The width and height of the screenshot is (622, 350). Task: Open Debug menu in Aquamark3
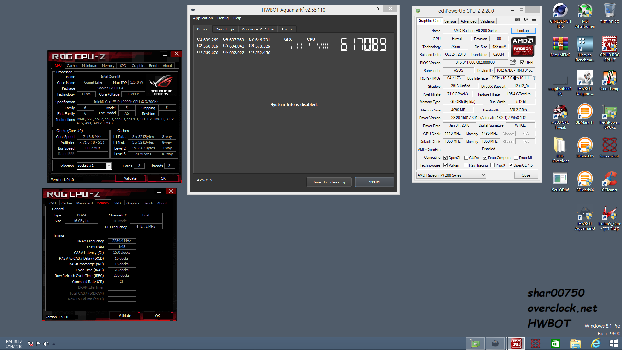(x=223, y=18)
